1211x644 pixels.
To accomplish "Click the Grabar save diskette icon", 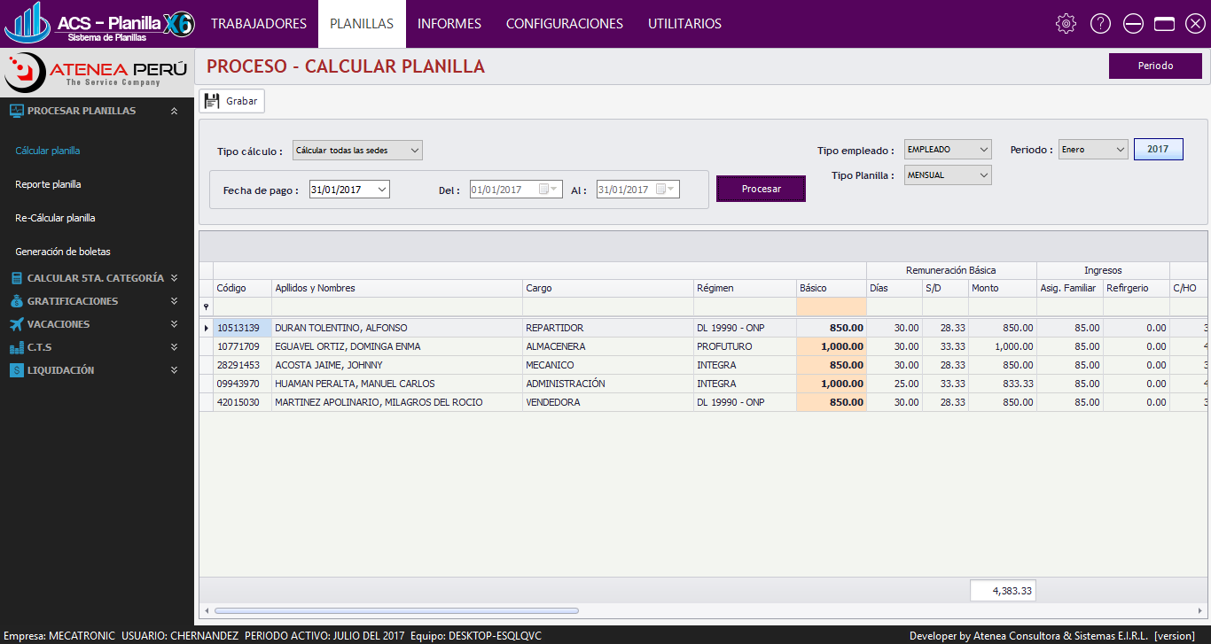I will coord(213,100).
